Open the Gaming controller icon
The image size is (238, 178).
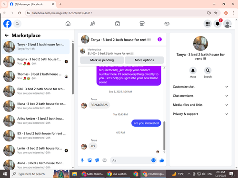click(167, 24)
